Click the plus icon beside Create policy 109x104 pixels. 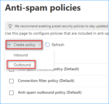pyautogui.click(x=9, y=45)
